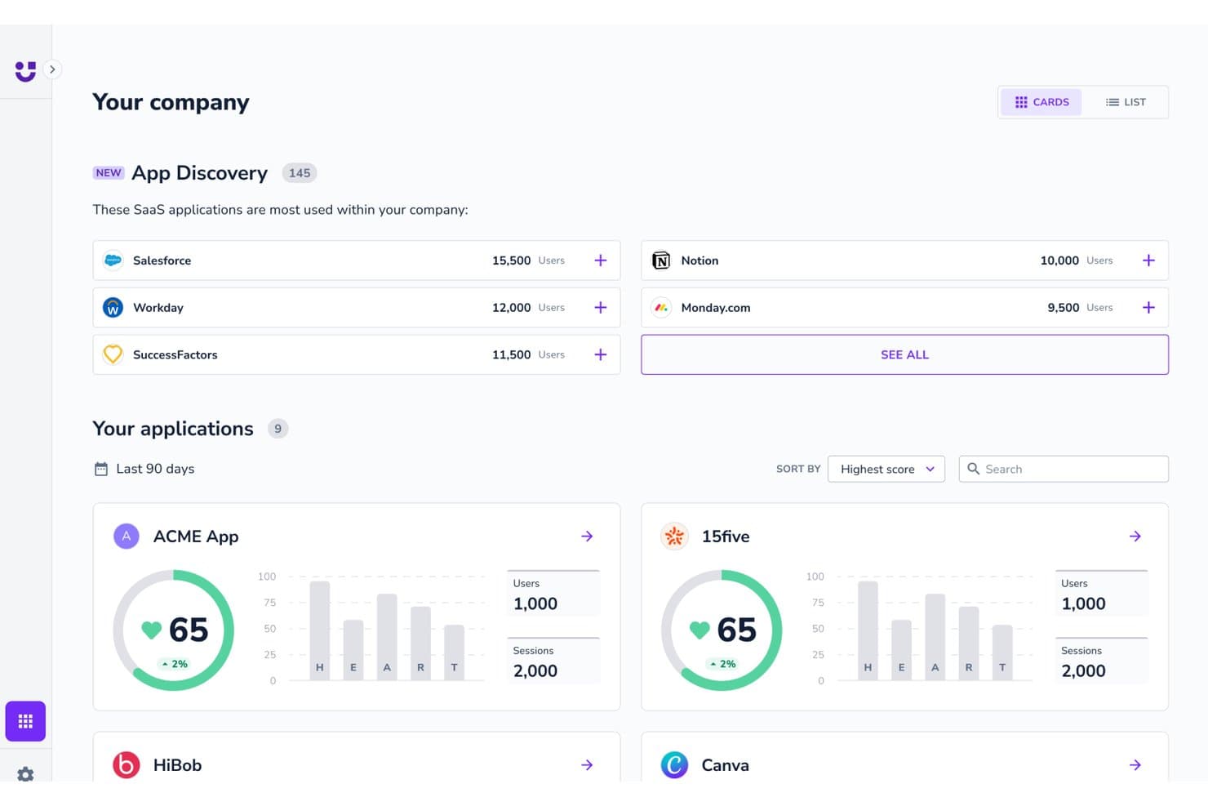Viewport: 1208px width, 806px height.
Task: Open the Highest score sort dropdown
Action: click(x=886, y=469)
